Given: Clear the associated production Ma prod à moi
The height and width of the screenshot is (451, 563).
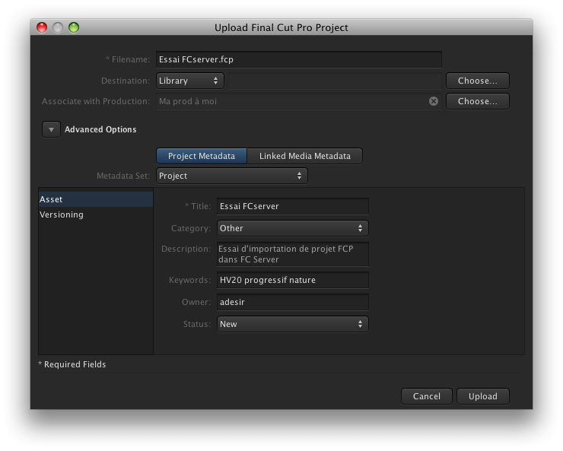Looking at the screenshot, I should click(x=434, y=101).
